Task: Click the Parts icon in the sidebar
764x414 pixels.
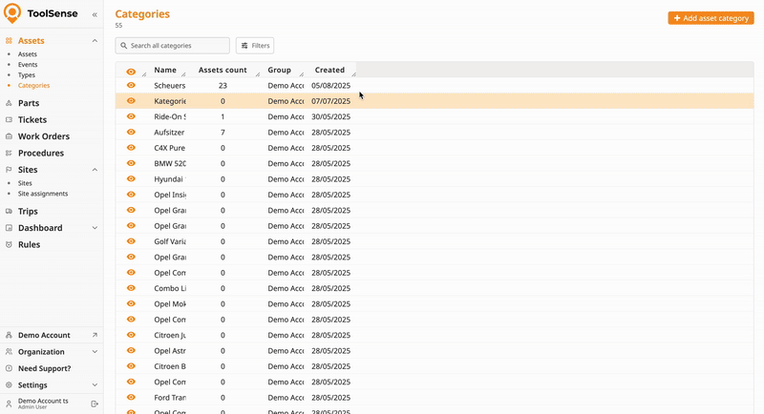Action: click(x=9, y=103)
